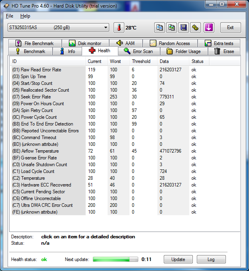
Task: Click the 28°C temperature readout
Action: pyautogui.click(x=131, y=27)
